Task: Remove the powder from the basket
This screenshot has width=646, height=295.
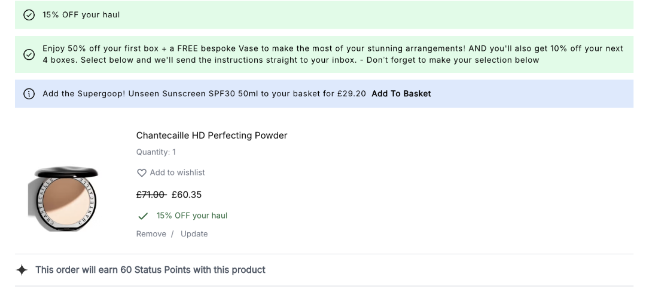Action: pos(151,234)
